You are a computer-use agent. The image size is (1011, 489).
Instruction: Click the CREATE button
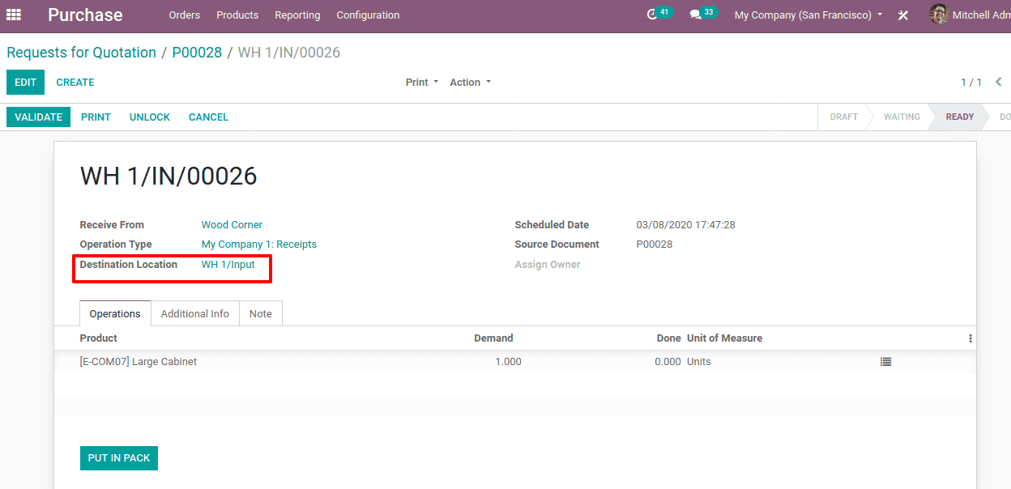click(x=75, y=83)
